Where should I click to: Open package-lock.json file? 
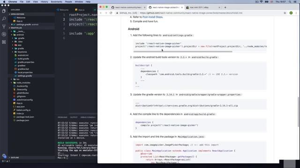[x=25, y=117]
